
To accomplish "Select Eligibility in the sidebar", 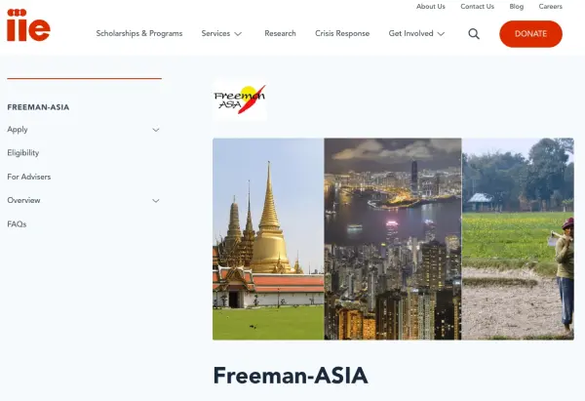I will pos(23,153).
